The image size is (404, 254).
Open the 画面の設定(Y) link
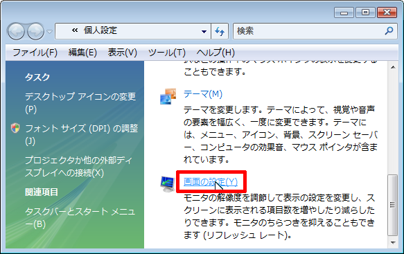coord(211,182)
